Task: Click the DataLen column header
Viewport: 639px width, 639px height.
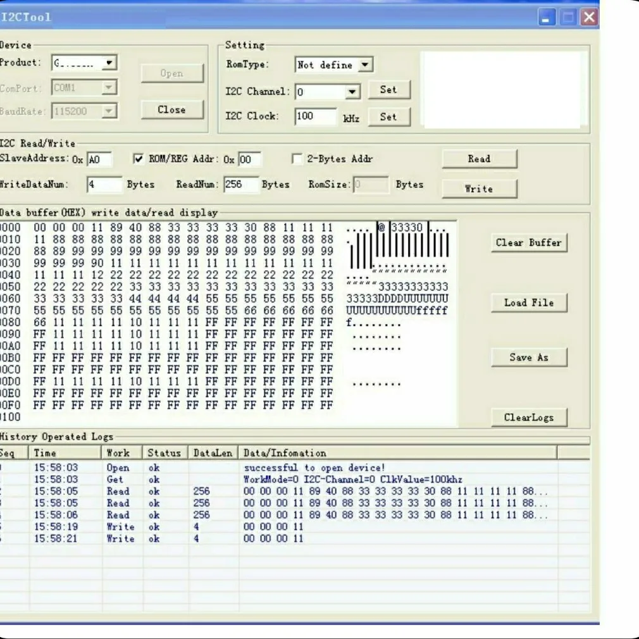Action: click(213, 453)
